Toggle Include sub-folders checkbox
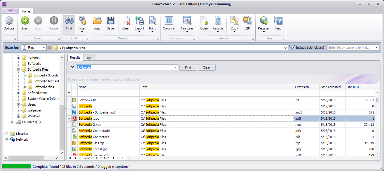The image size is (384, 171). pyautogui.click(x=293, y=48)
